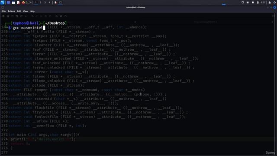The image size is (277, 156).
Task: Click the first icon in terminal toolbar
Action: click(x=3, y=16)
